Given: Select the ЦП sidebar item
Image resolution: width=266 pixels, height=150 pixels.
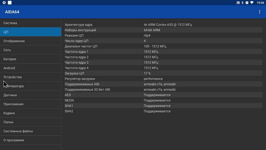Looking at the screenshot, I should click(30, 32).
